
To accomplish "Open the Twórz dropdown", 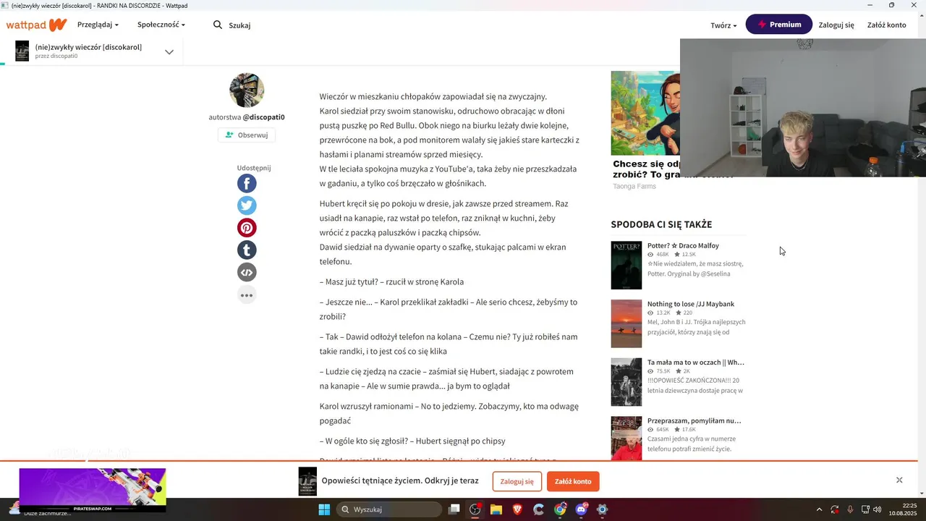I will (723, 25).
